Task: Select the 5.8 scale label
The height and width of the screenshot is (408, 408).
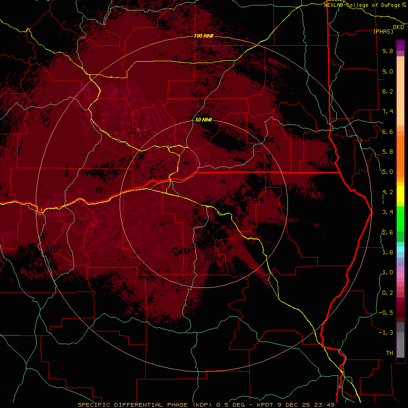Action: click(388, 152)
